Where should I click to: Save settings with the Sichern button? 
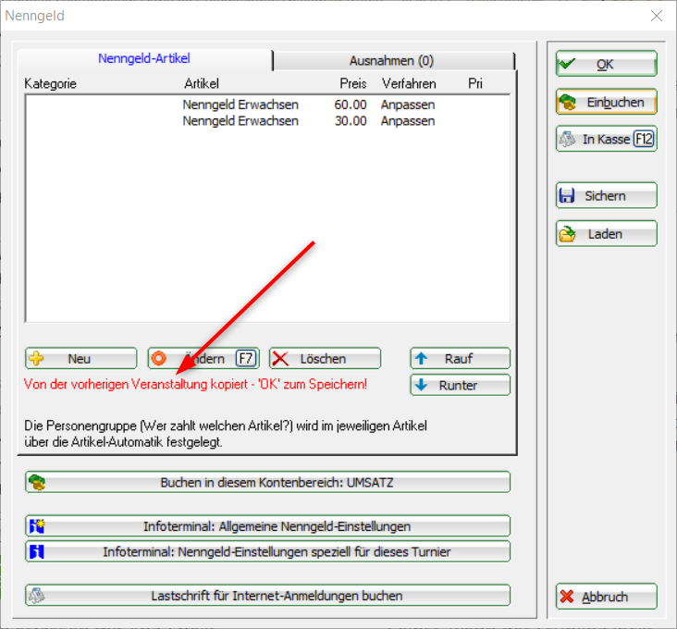607,195
